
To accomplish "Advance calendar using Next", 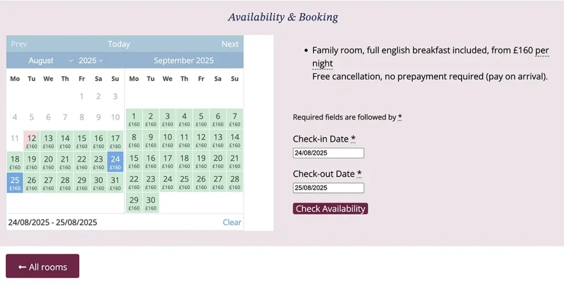I will point(230,44).
